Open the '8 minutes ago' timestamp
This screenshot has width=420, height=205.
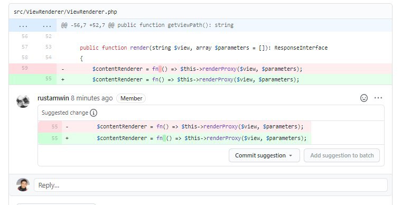point(92,98)
